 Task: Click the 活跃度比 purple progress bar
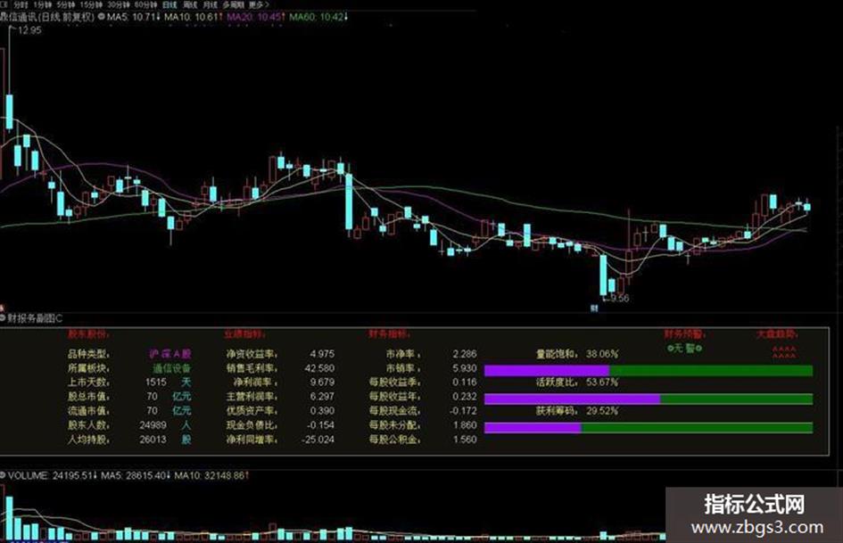click(572, 399)
